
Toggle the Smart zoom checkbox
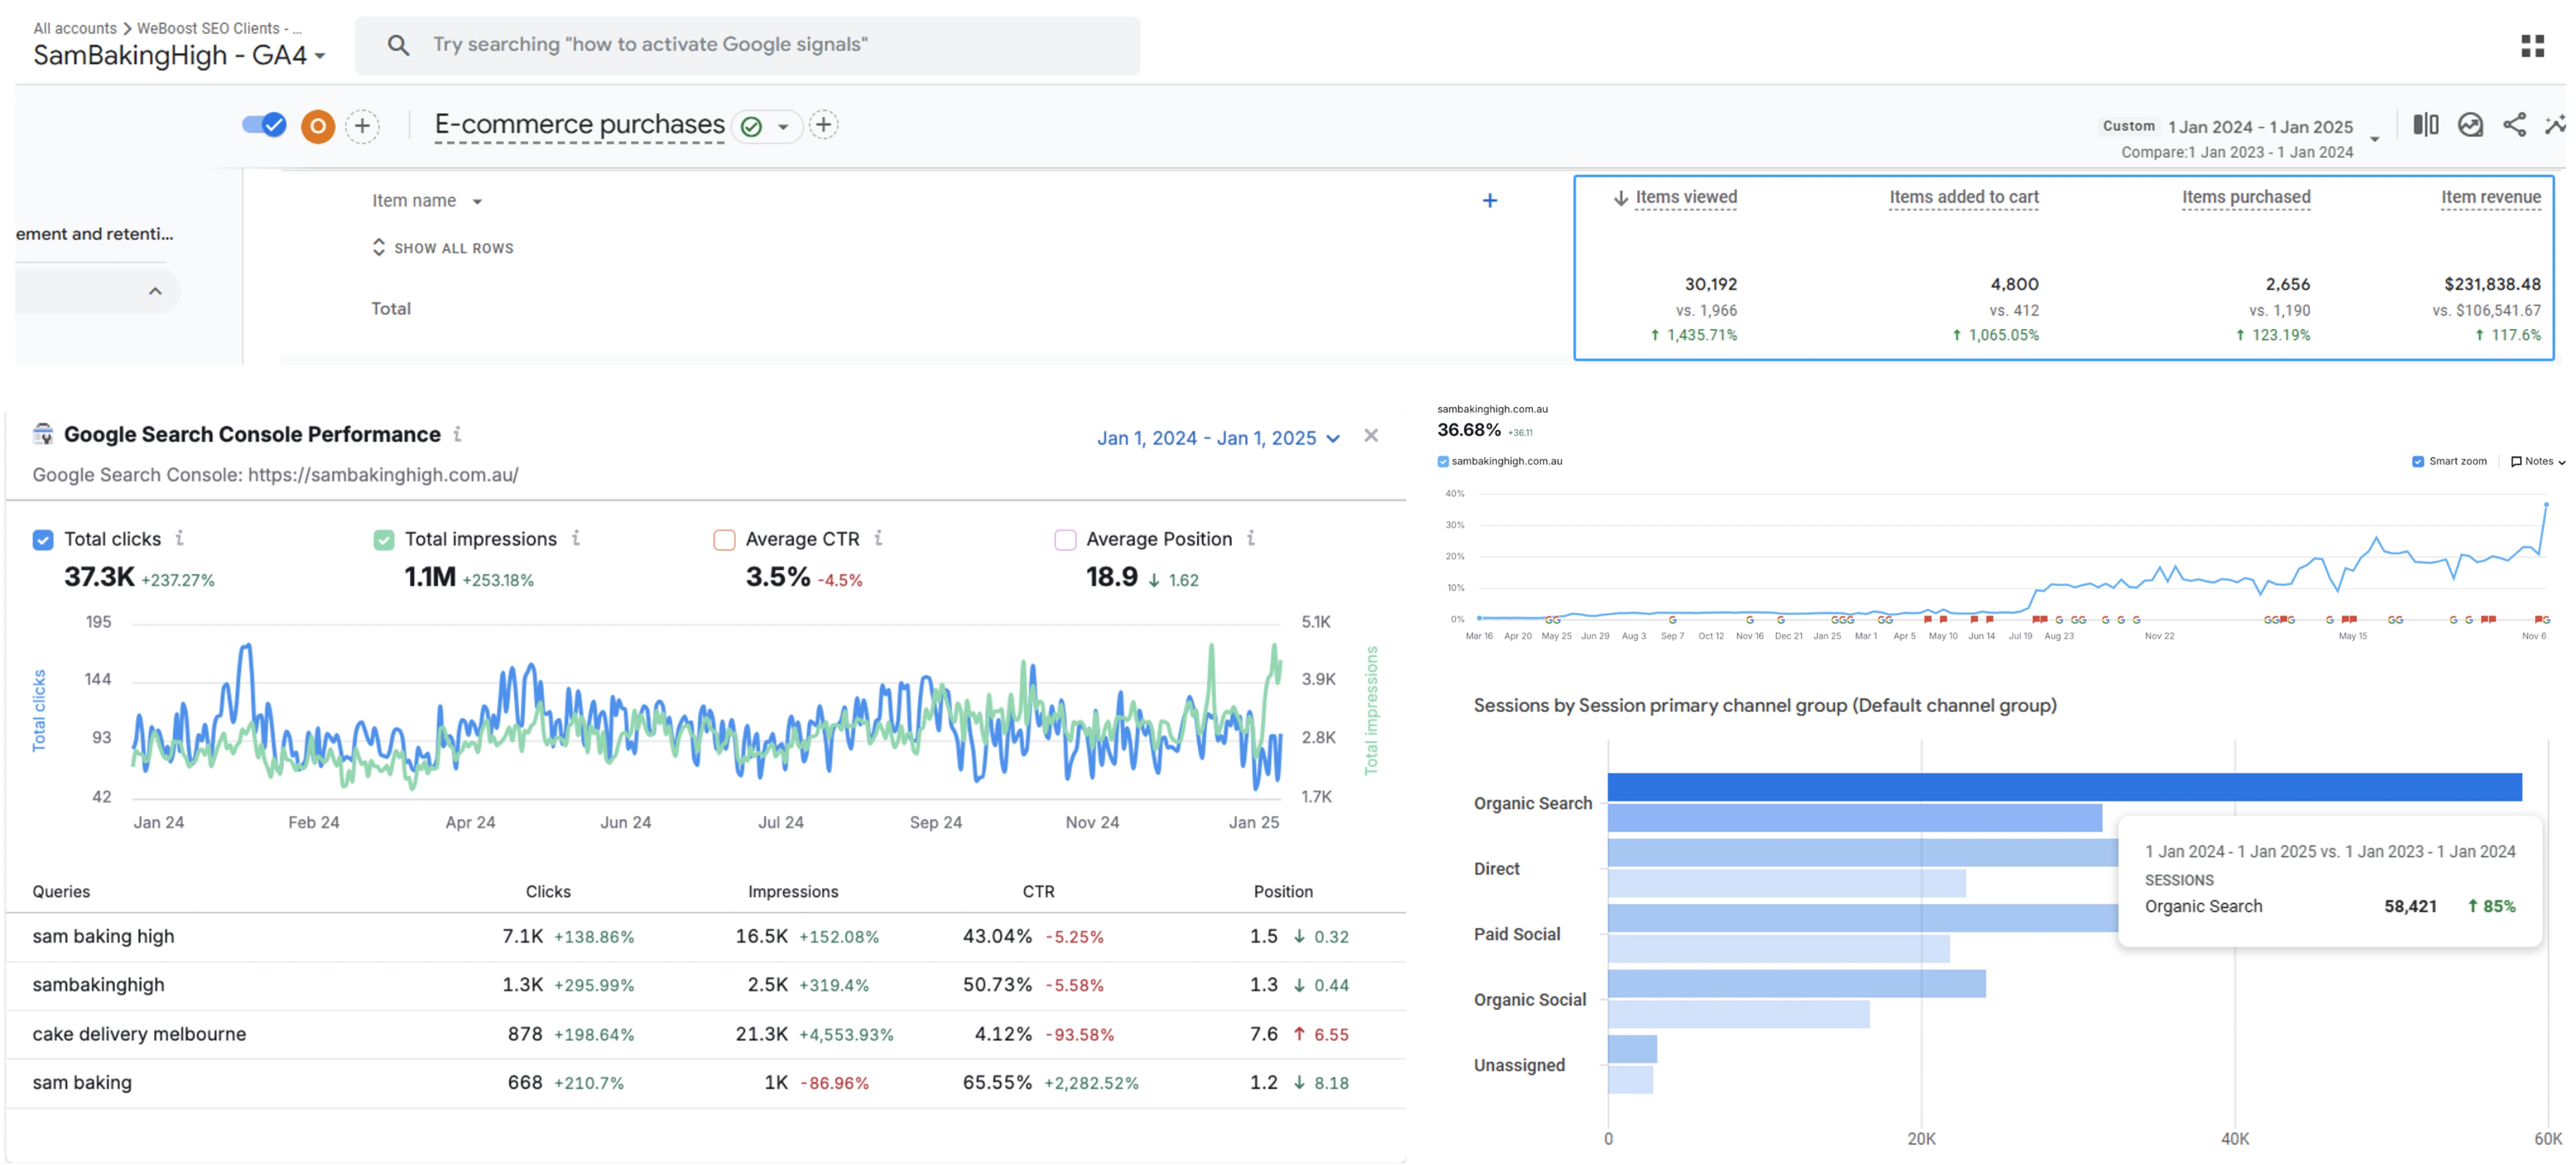tap(2418, 462)
